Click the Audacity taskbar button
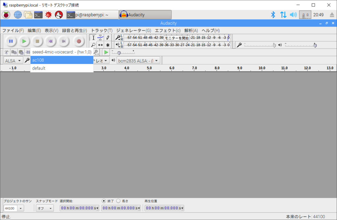337x220 pixels. (145, 15)
